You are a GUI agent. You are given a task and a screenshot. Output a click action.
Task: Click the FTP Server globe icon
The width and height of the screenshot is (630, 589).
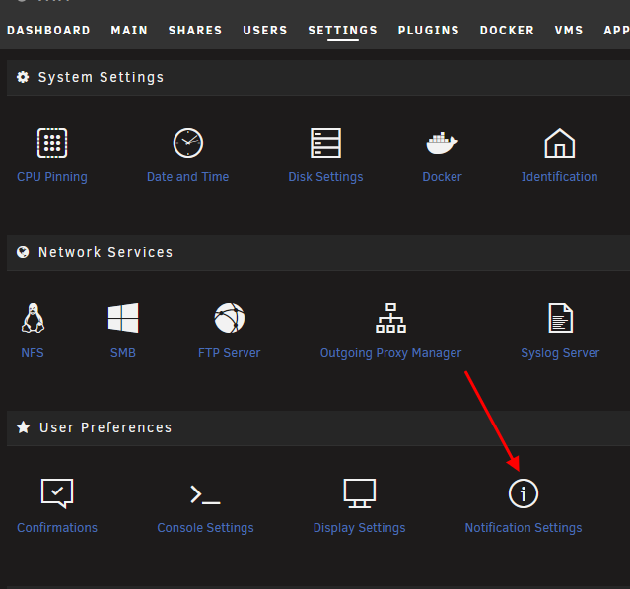coord(230,318)
